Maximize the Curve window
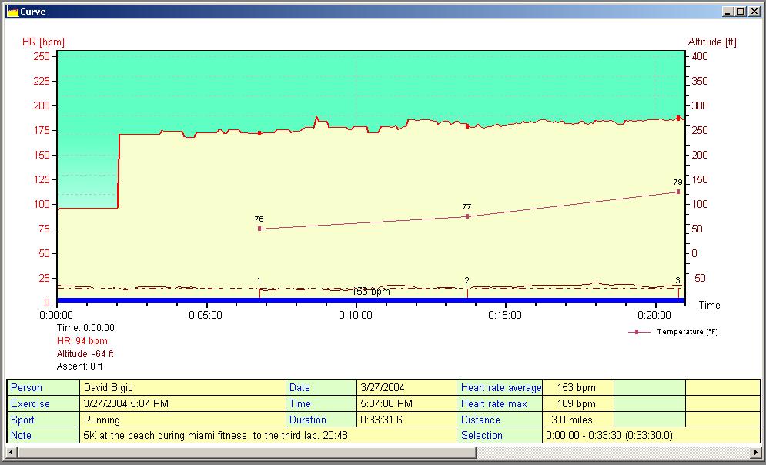 tap(741, 12)
